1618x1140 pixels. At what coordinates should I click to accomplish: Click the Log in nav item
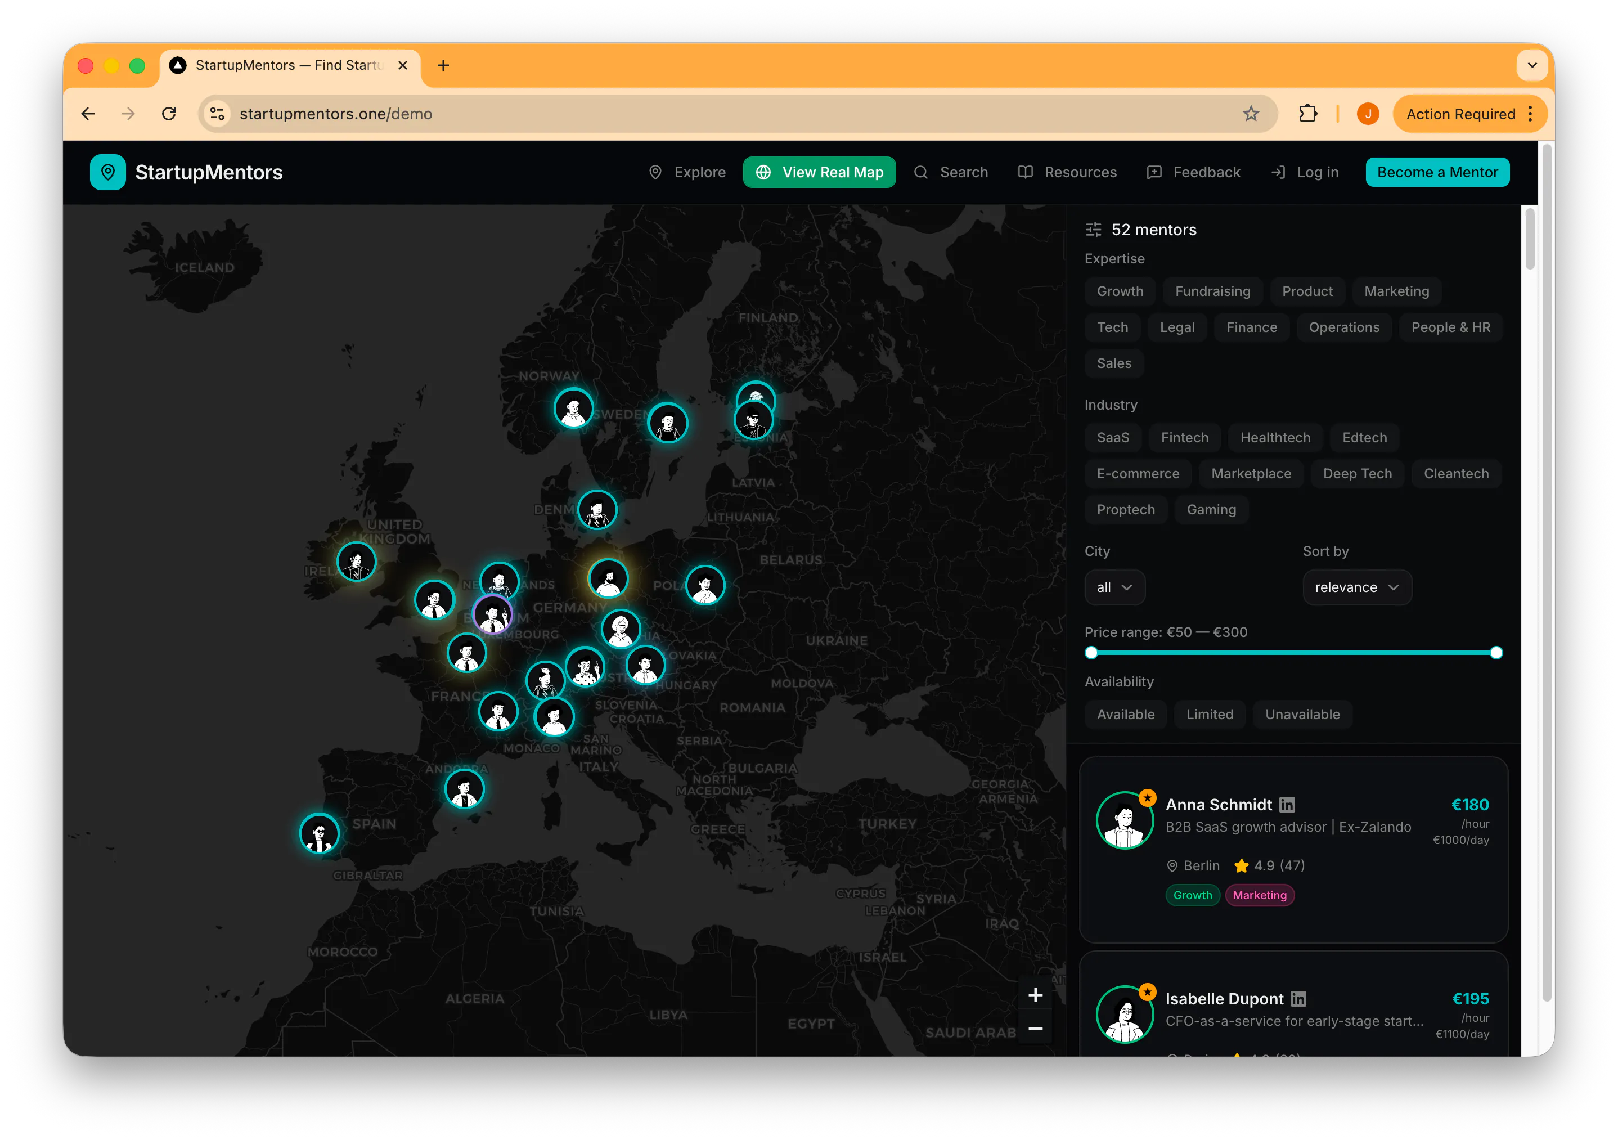(x=1305, y=172)
